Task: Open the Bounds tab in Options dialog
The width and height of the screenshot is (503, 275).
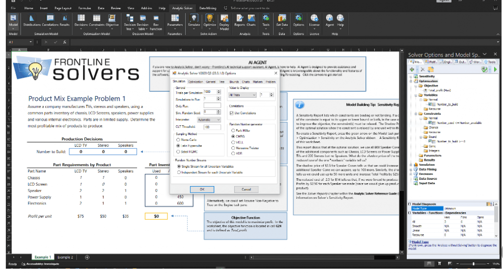Action: (234, 82)
